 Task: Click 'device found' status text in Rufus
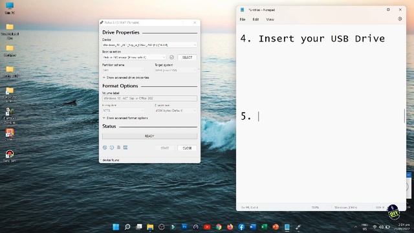(111, 160)
